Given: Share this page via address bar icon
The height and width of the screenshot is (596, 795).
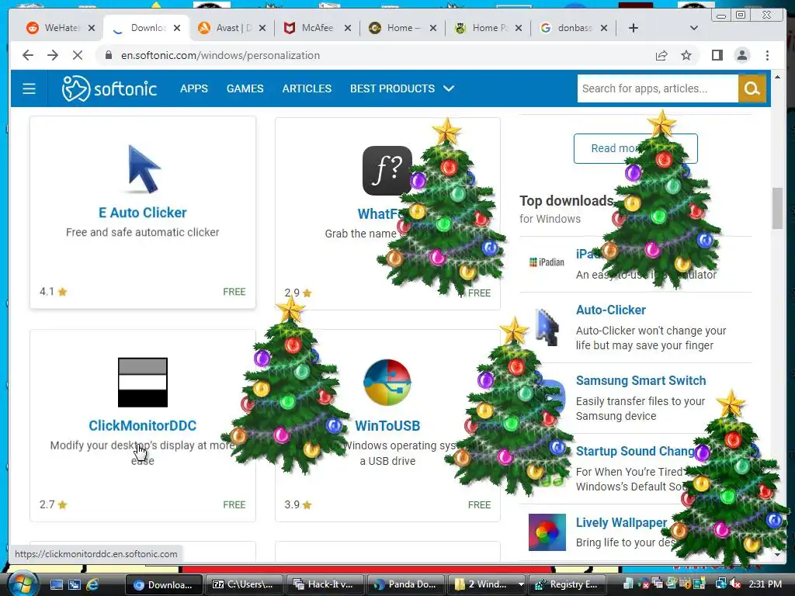Looking at the screenshot, I should click(661, 55).
